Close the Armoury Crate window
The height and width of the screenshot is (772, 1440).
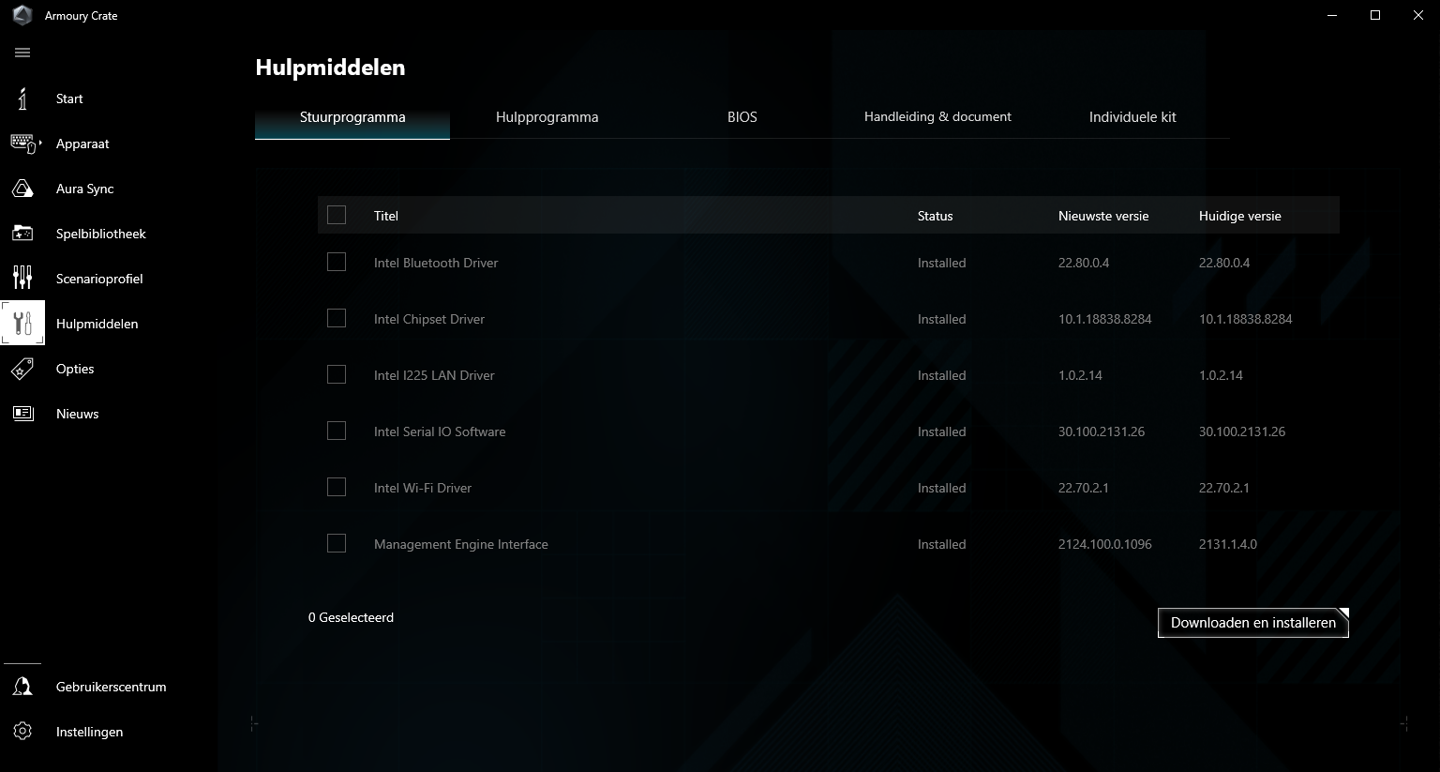tap(1418, 15)
